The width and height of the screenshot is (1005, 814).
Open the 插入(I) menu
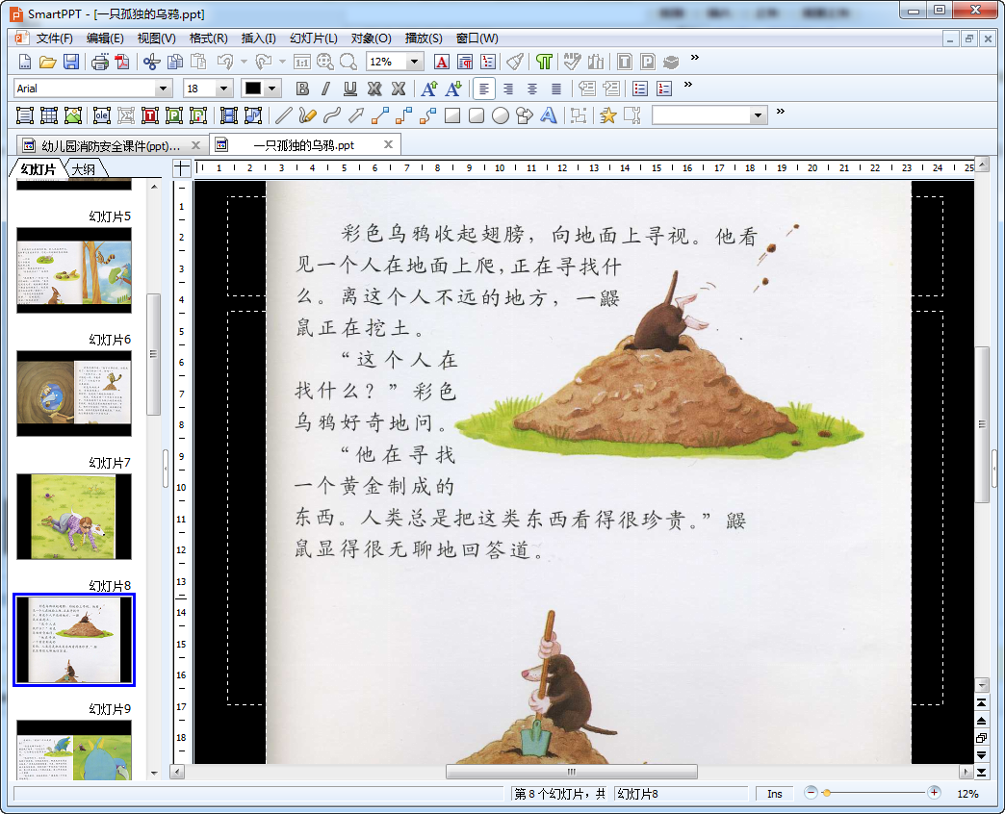tap(258, 38)
